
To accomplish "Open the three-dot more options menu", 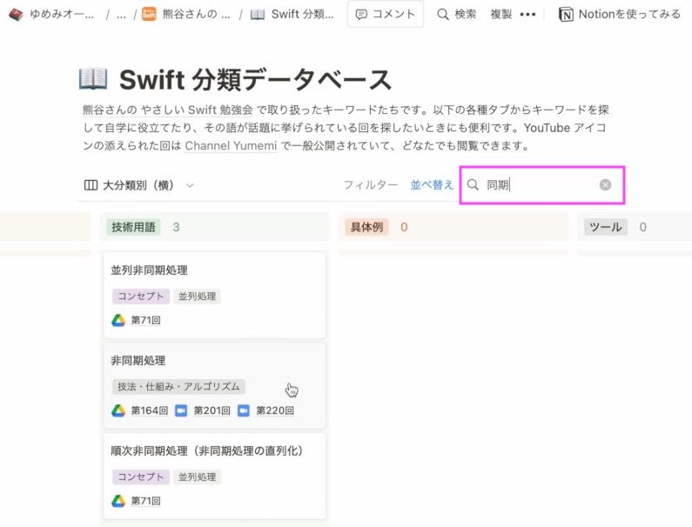I will [x=527, y=14].
